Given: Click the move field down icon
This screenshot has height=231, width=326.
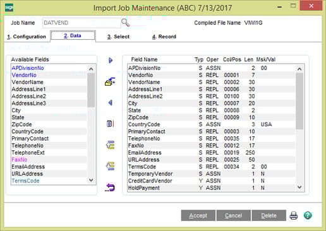Looking at the screenshot, I should point(110,166).
